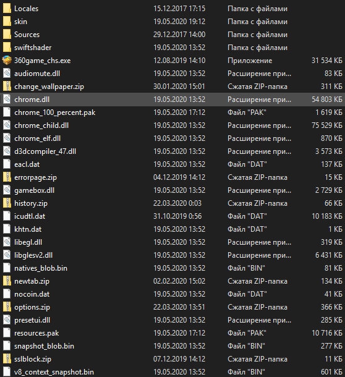The width and height of the screenshot is (345, 377).
Task: Select the history.zip archive icon
Action: pos(7,203)
